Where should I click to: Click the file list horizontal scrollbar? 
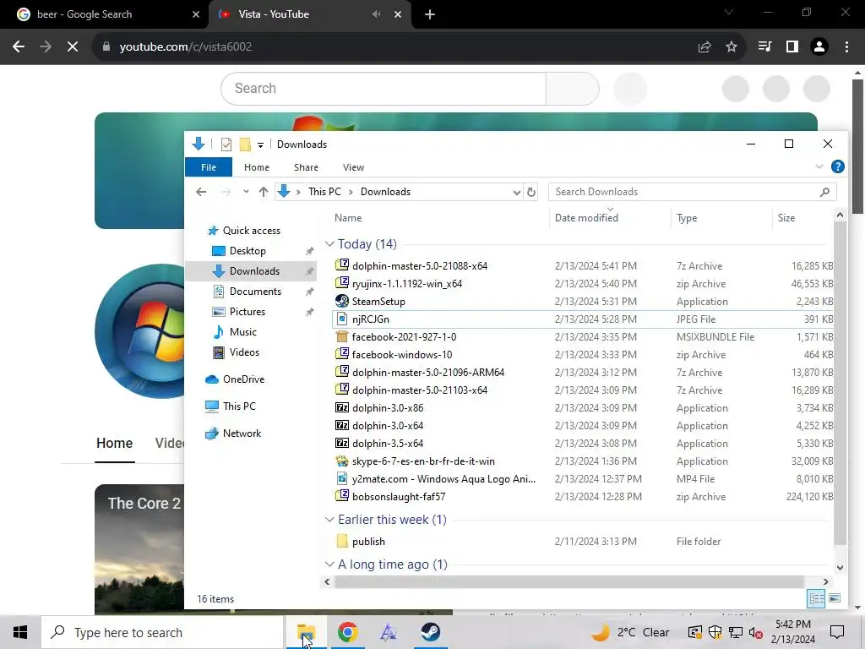pos(569,581)
